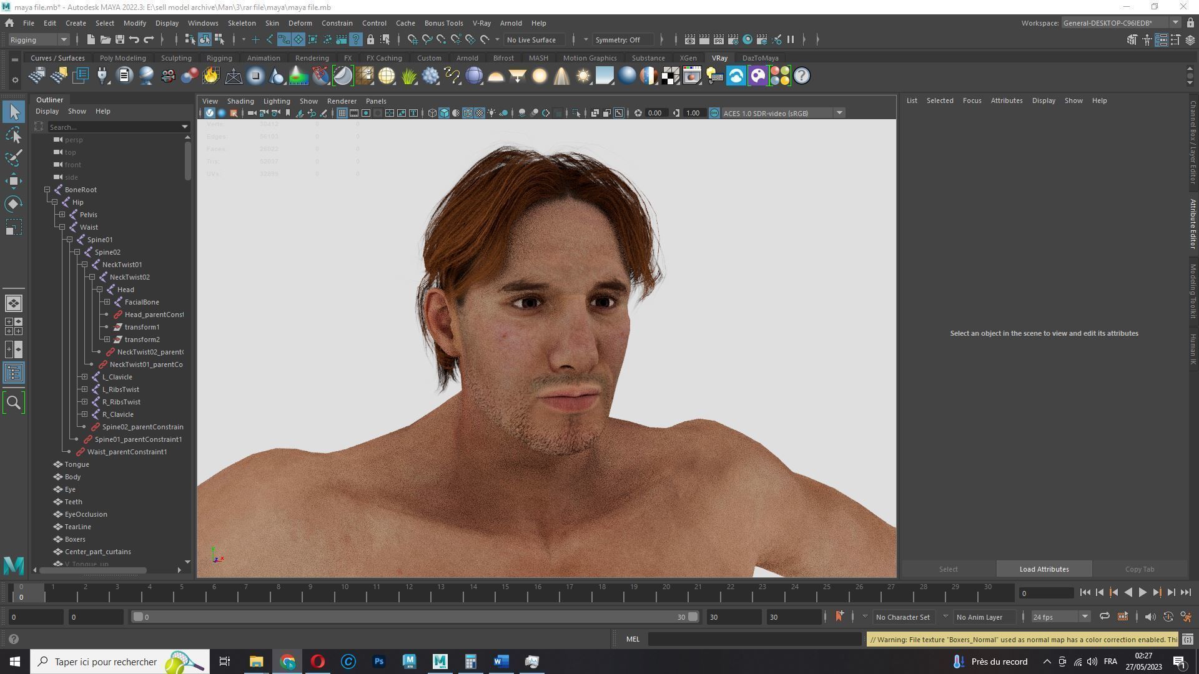
Task: Click the Load Attributes button
Action: 1044,569
